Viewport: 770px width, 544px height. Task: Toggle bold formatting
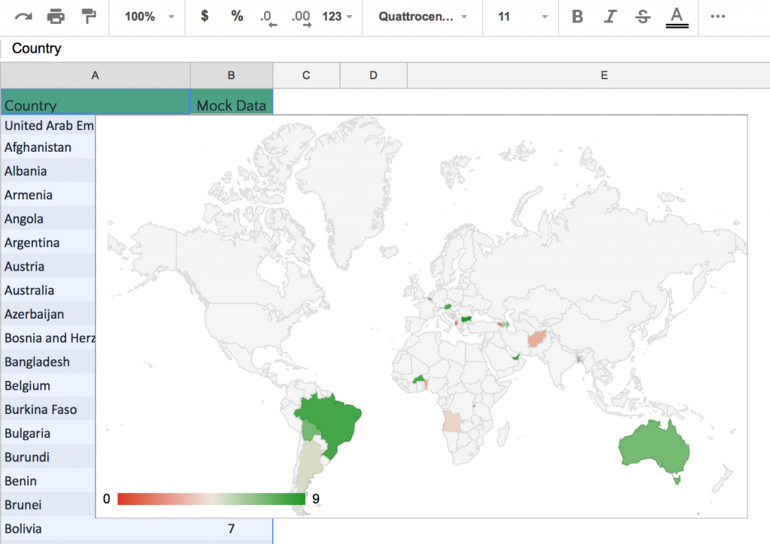click(577, 16)
